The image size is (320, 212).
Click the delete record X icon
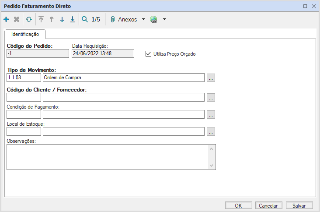(17, 19)
